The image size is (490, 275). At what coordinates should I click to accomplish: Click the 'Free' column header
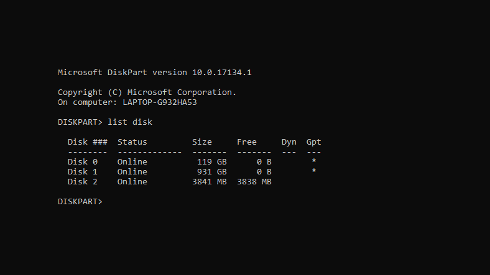[x=247, y=142]
